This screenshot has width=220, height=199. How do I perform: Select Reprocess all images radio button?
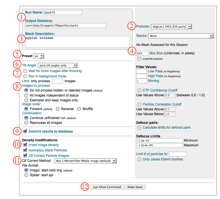[27, 123]
